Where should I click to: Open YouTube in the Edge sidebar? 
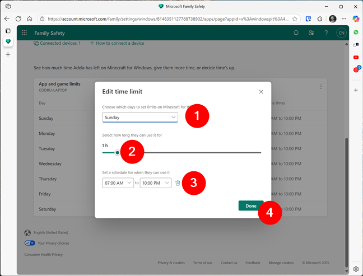356,57
